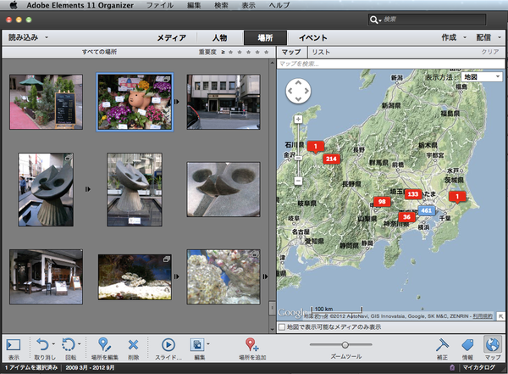Click the thumbnail grid vertical scrollbar handle
This screenshot has height=374, width=508.
pyautogui.click(x=272, y=308)
